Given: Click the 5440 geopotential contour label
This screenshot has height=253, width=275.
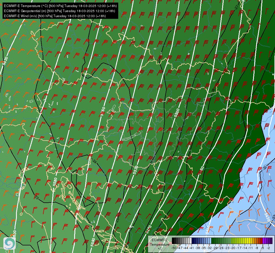Looking at the screenshot, I should click(208, 230).
